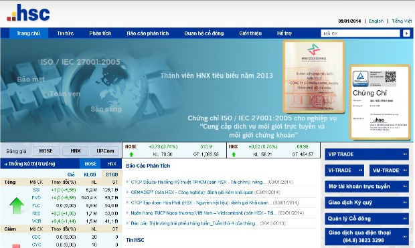
Task: Click Mở tài khoản trực tuyến button
Action: pyautogui.click(x=367, y=187)
